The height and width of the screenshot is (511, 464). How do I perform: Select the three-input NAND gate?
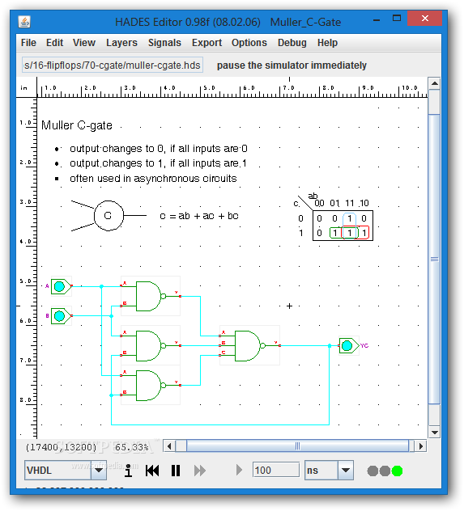tap(249, 345)
